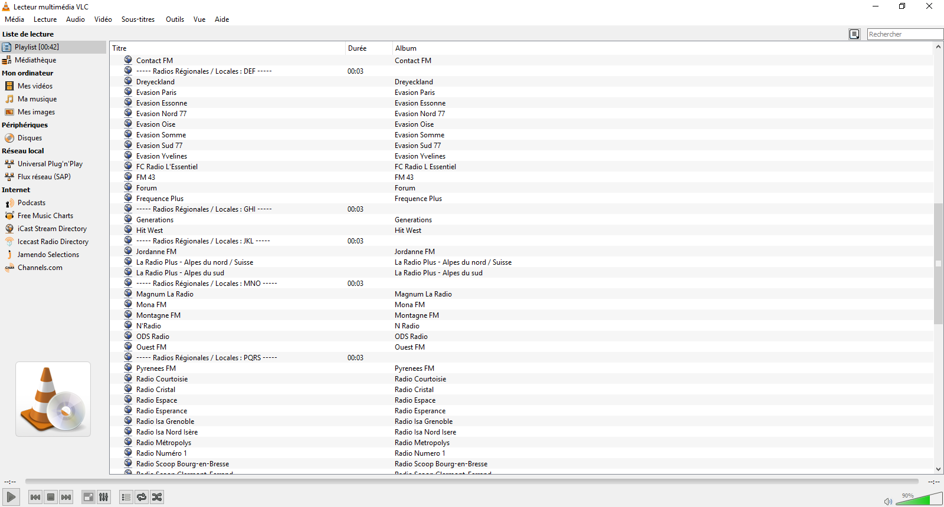Image resolution: width=944 pixels, height=507 pixels.
Task: Select the Pyrenees FM title entry
Action: tap(156, 368)
